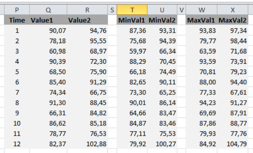253x153 pixels.
Task: Select column R header
Action: [x=87, y=10]
